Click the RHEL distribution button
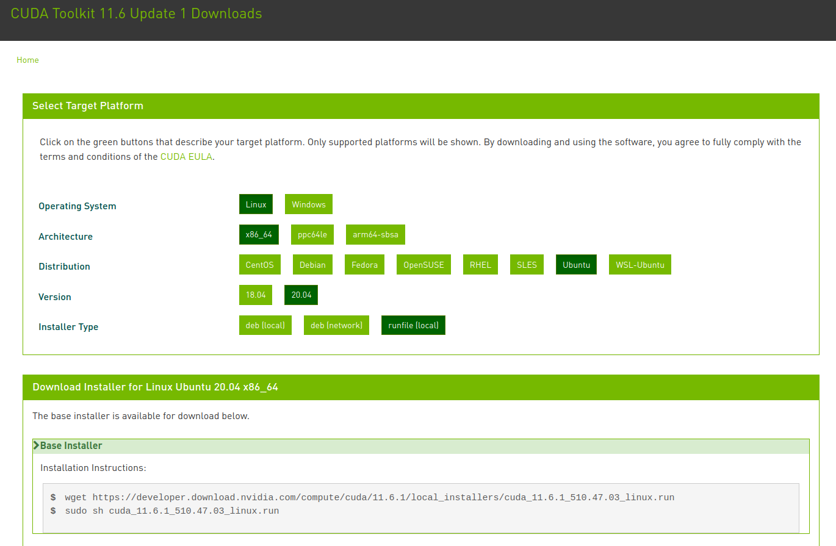This screenshot has width=836, height=546. (x=480, y=265)
